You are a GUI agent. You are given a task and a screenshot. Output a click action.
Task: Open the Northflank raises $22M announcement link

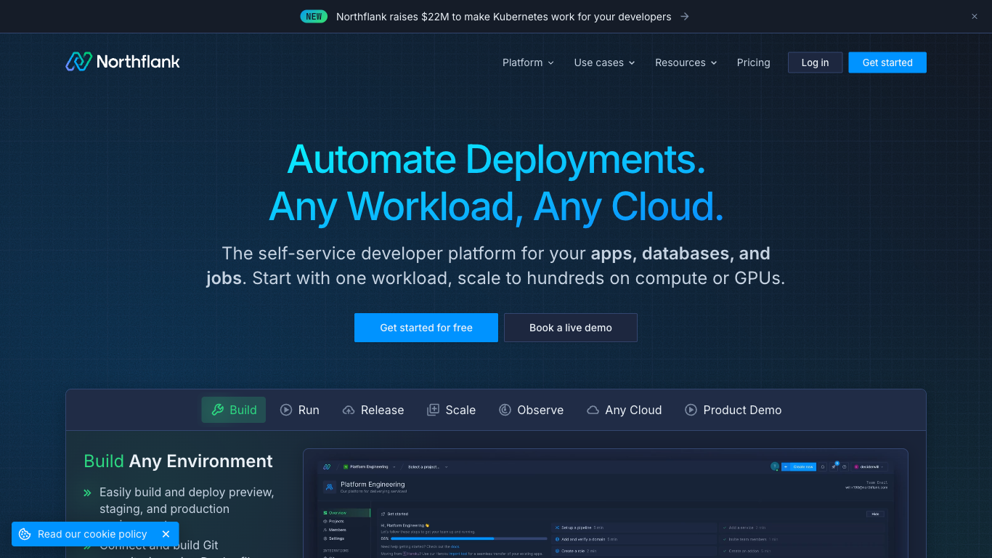(x=503, y=16)
